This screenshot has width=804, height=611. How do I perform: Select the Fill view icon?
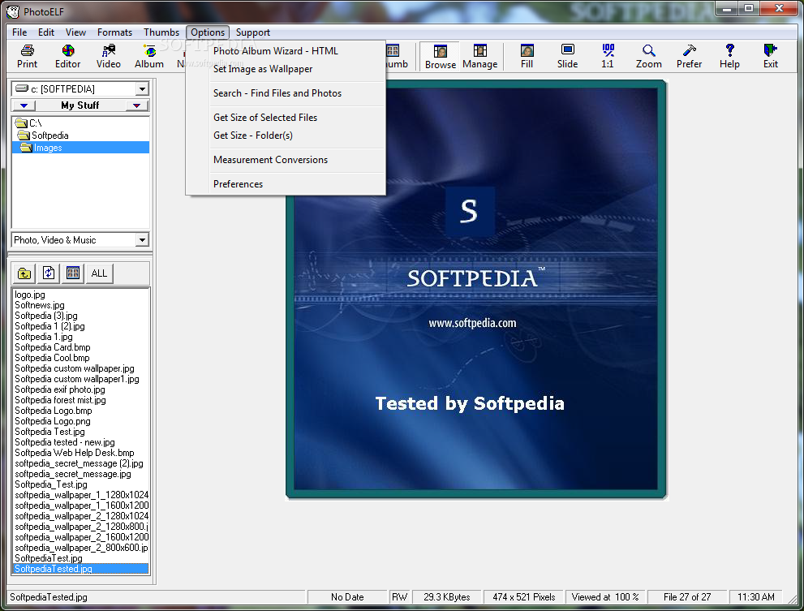tap(527, 56)
